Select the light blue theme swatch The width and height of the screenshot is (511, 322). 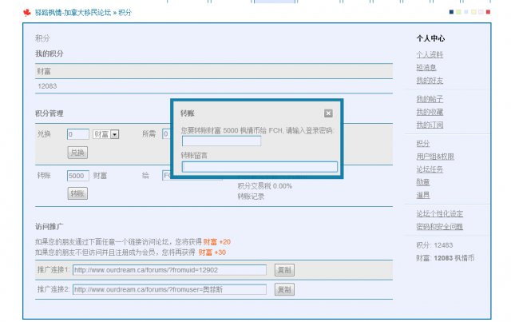(466, 12)
